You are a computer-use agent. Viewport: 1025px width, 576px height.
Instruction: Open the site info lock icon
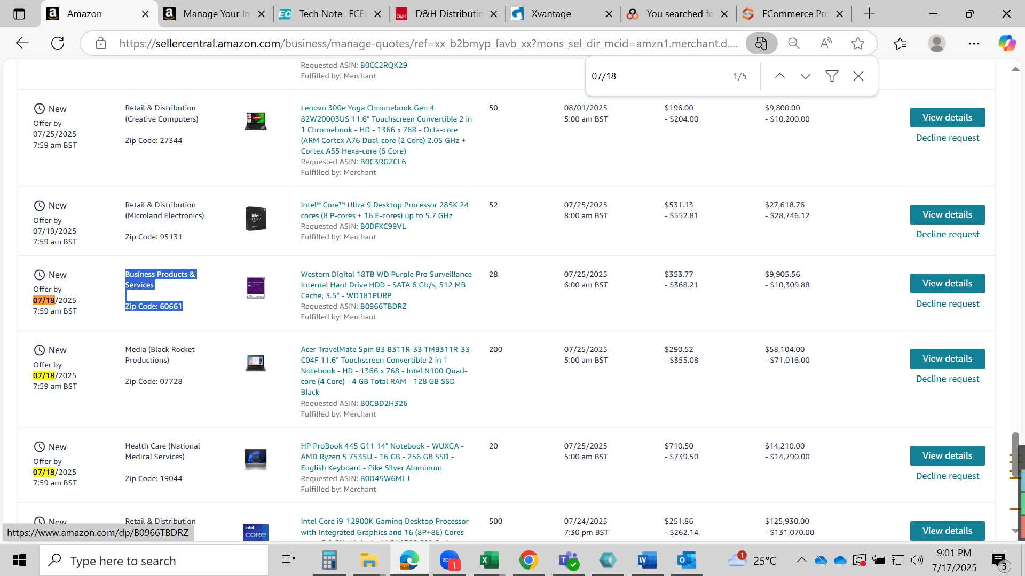point(101,43)
